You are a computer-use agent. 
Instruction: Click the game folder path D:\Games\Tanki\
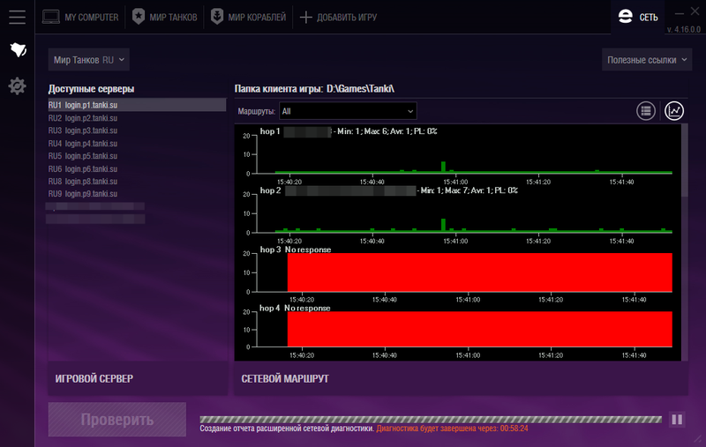point(360,88)
